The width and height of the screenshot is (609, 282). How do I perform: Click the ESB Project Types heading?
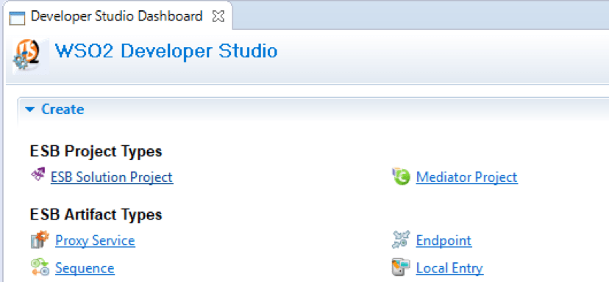coord(96,151)
